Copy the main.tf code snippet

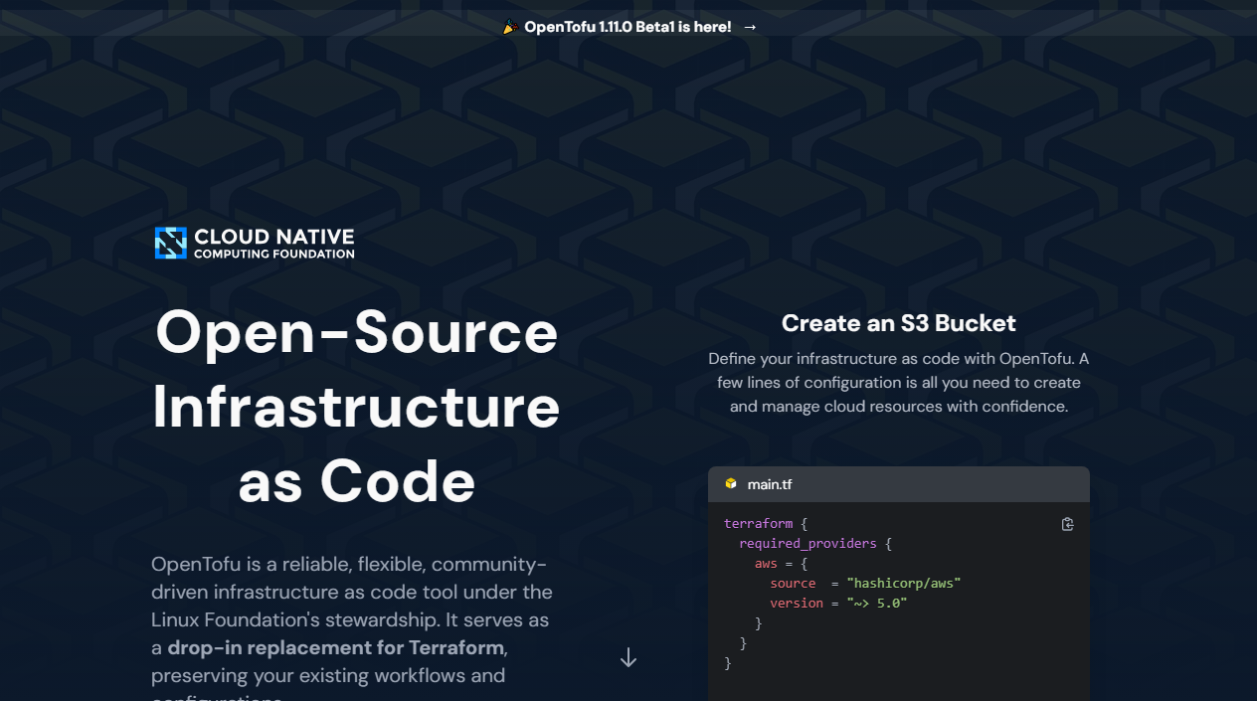pyautogui.click(x=1067, y=524)
